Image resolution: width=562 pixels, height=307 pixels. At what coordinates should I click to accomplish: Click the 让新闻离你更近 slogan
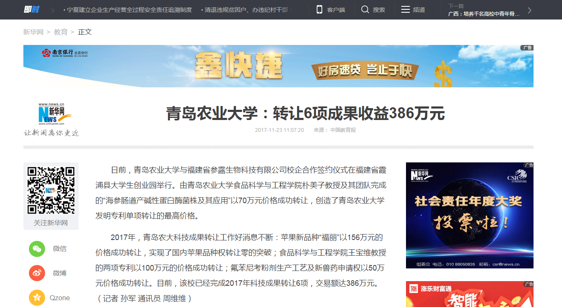[51, 133]
